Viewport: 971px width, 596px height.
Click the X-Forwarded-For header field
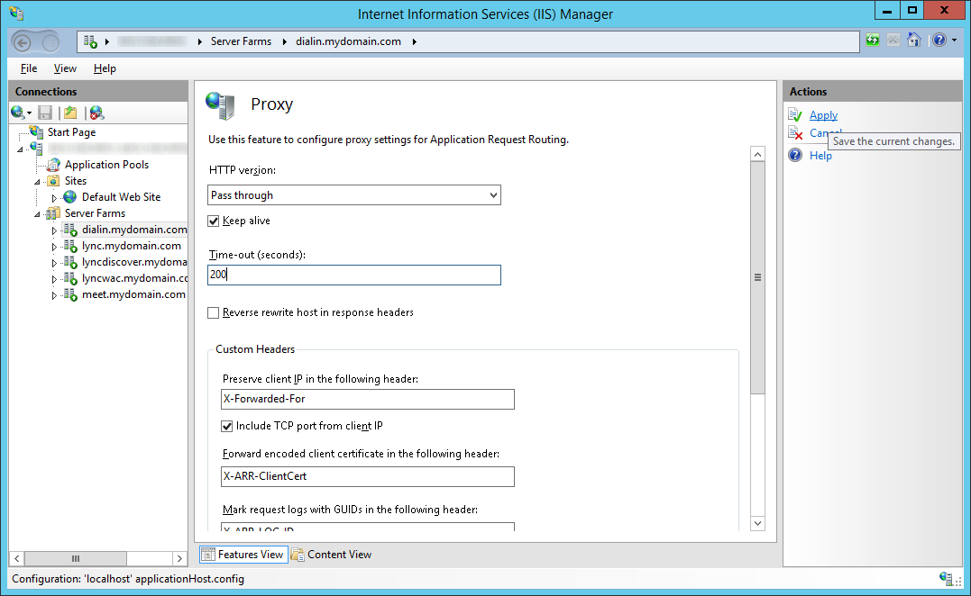click(x=368, y=400)
